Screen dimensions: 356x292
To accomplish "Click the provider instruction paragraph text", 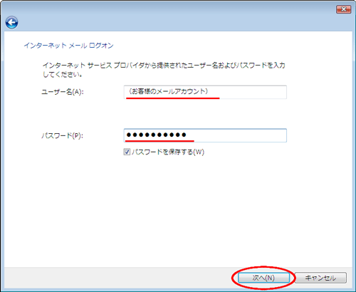I will coord(164,70).
